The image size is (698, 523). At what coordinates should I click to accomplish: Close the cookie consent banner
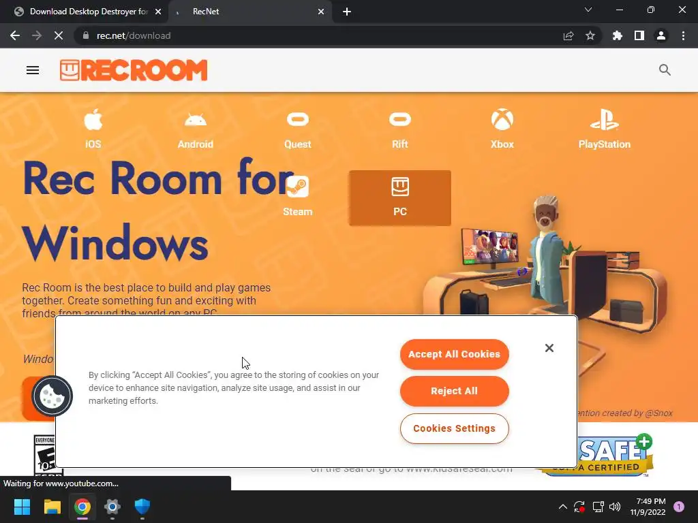tap(549, 348)
